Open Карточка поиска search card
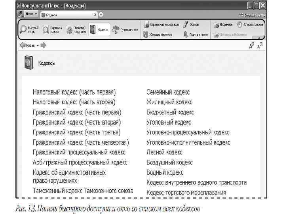This screenshot has height=214, width=285. (x=53, y=29)
